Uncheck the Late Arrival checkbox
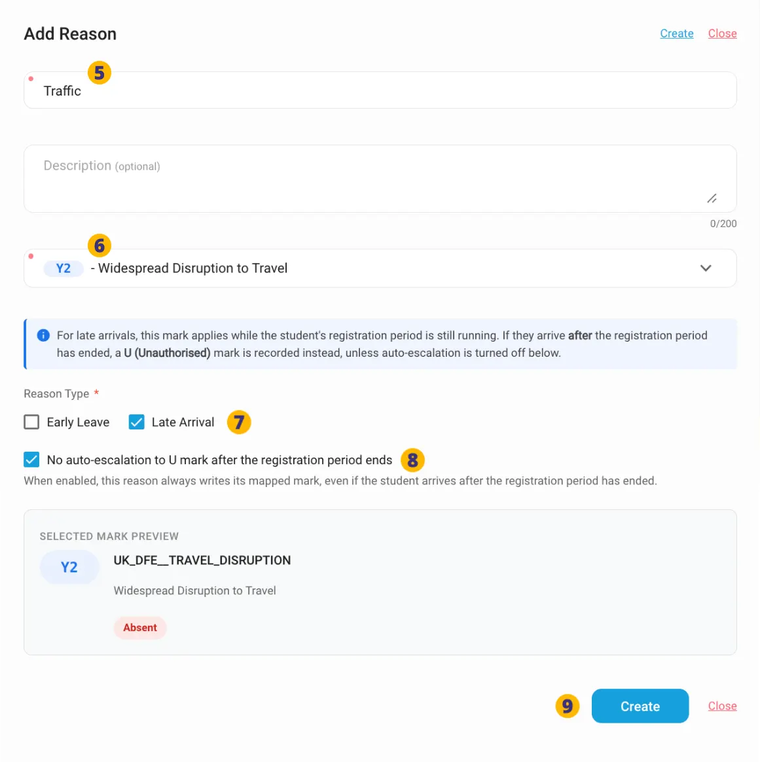Image resolution: width=760 pixels, height=762 pixels. (137, 422)
